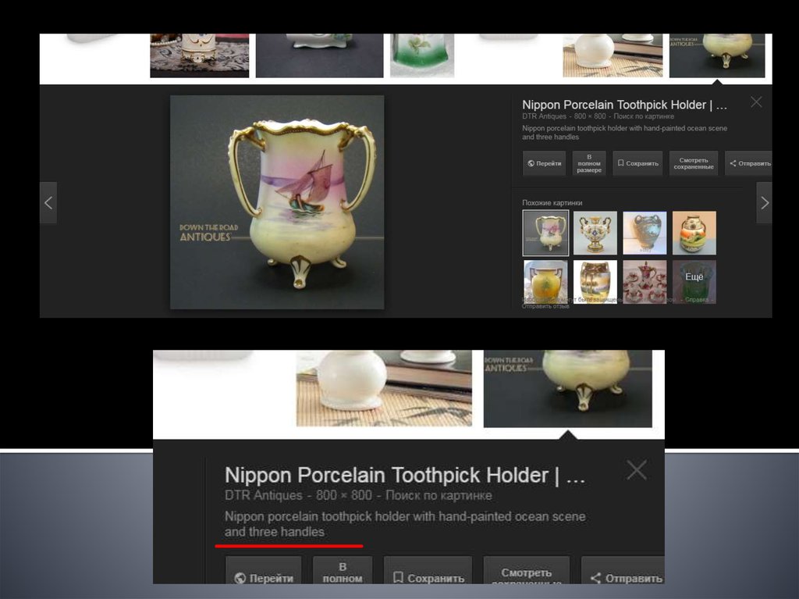Click the large 'Сохранить' button in the enlarged inset
Image resolution: width=799 pixels, height=599 pixels.
(428, 571)
